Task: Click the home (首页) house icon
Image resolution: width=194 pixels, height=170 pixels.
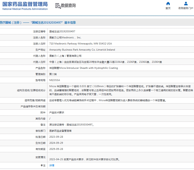Action: coord(168,3)
